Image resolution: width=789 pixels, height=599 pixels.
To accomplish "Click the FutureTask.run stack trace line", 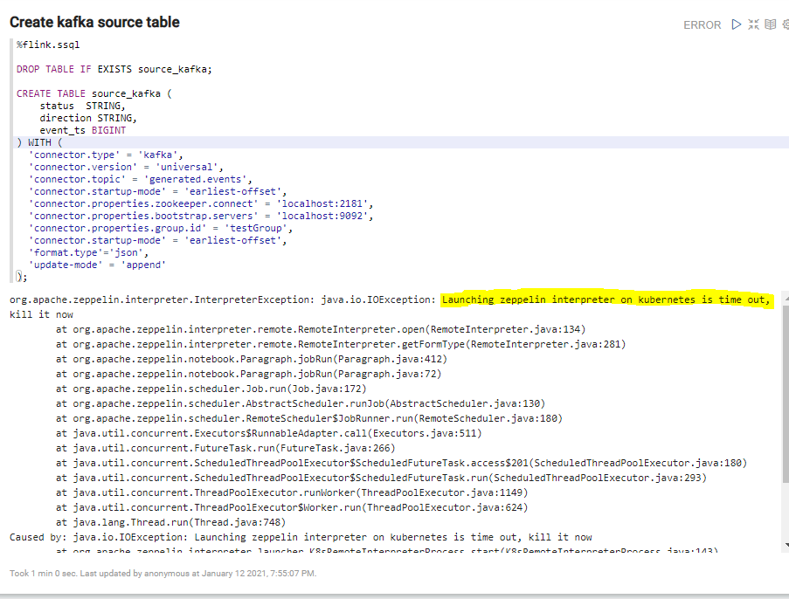I will [226, 448].
